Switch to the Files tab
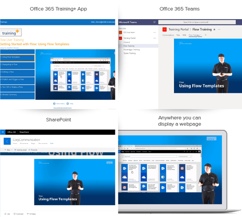 [178, 35]
